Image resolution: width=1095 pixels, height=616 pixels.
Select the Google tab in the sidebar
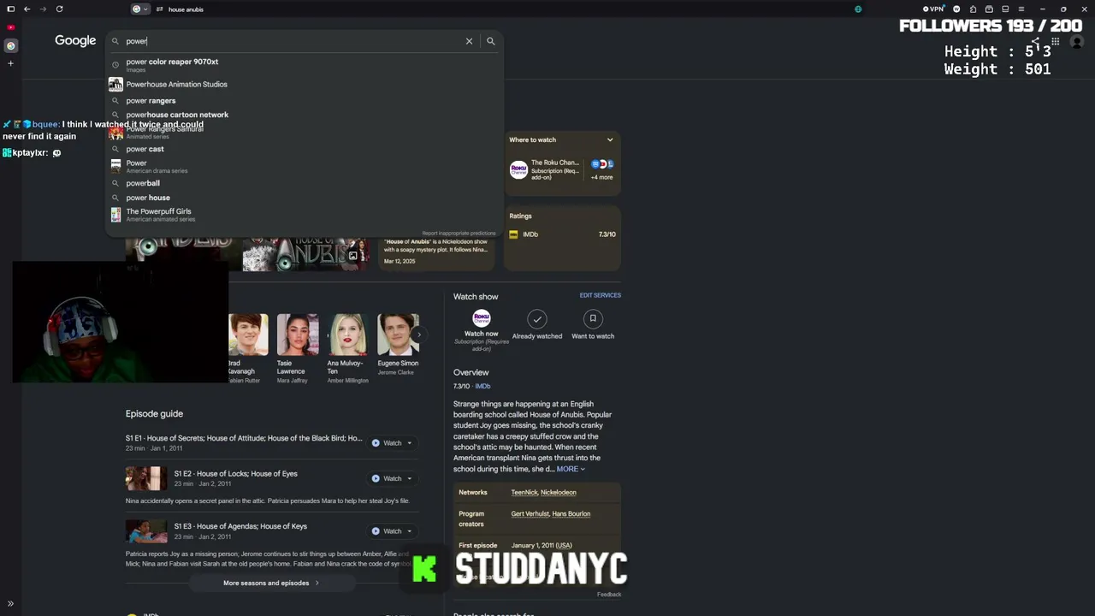10,45
